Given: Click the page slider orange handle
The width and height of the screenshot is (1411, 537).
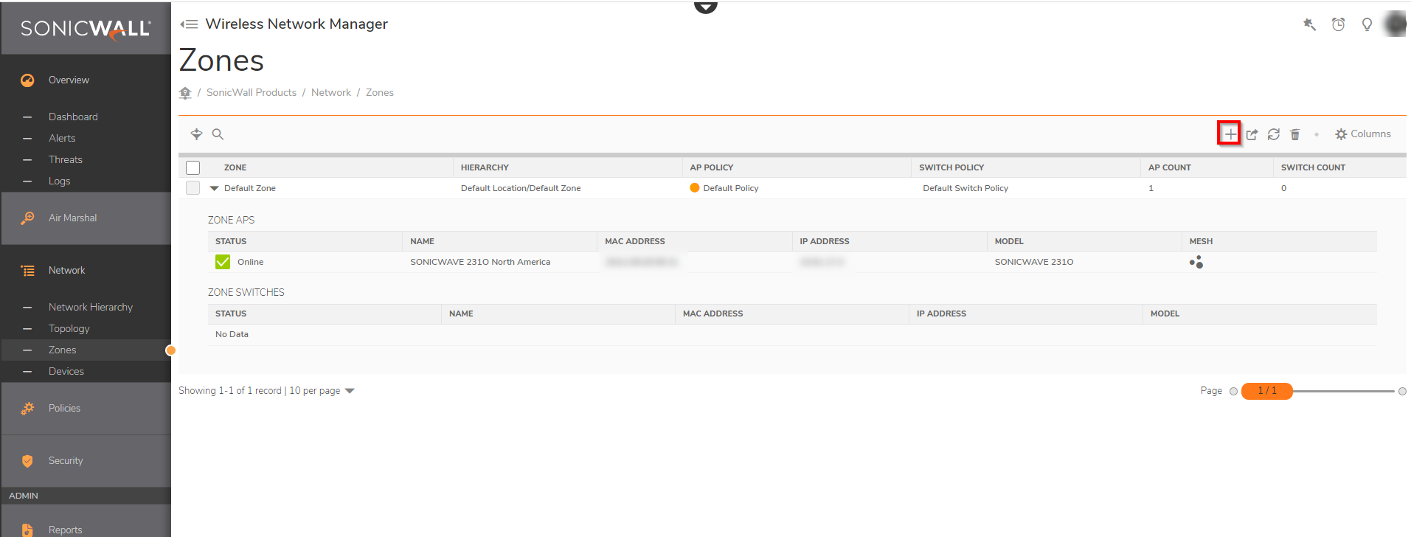Looking at the screenshot, I should tap(1266, 391).
